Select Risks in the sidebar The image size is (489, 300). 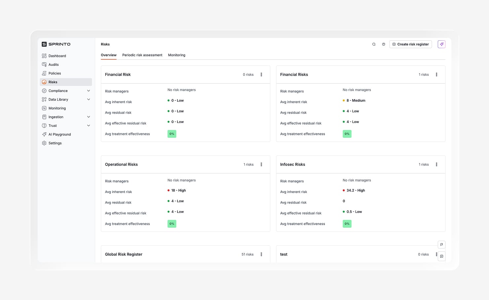66,82
